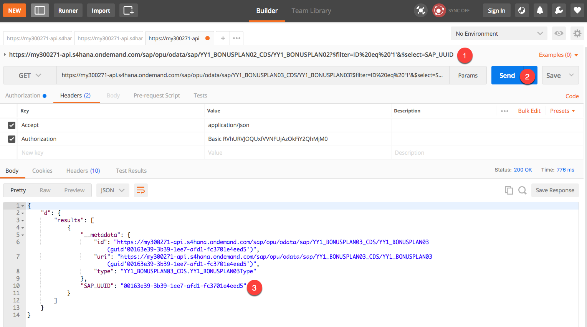Click the SYNC OFF sync icon
The width and height of the screenshot is (587, 327).
tap(439, 10)
